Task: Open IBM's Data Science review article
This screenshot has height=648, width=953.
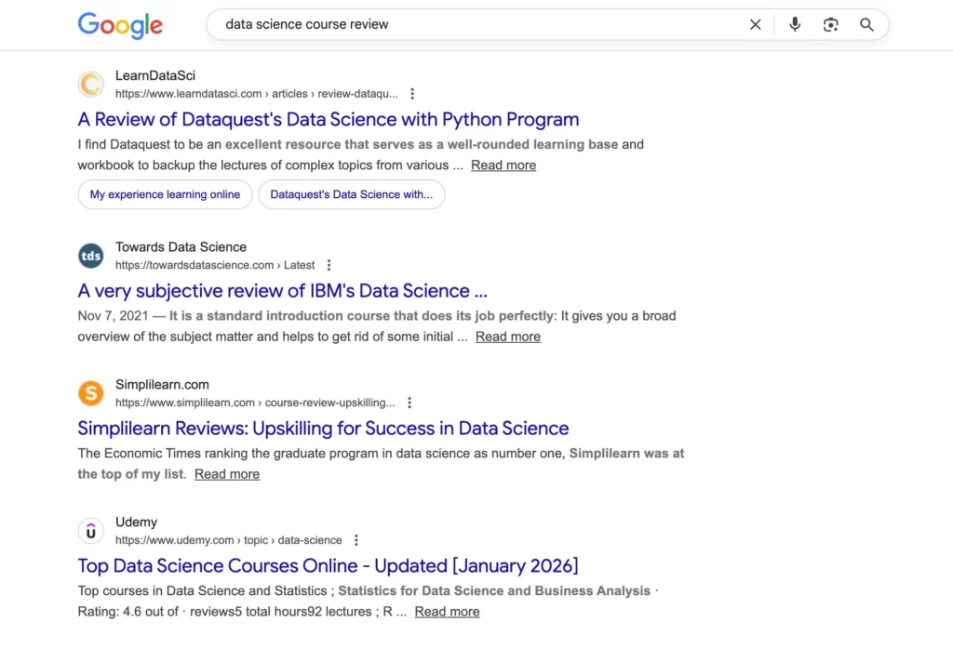Action: pos(282,291)
